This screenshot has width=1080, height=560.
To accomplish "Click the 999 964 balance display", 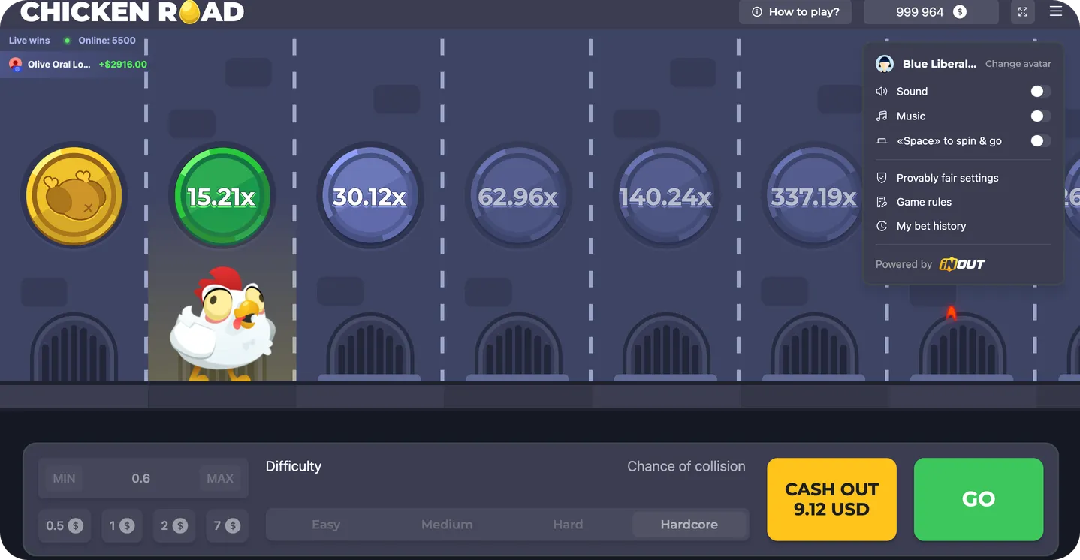I will point(931,12).
